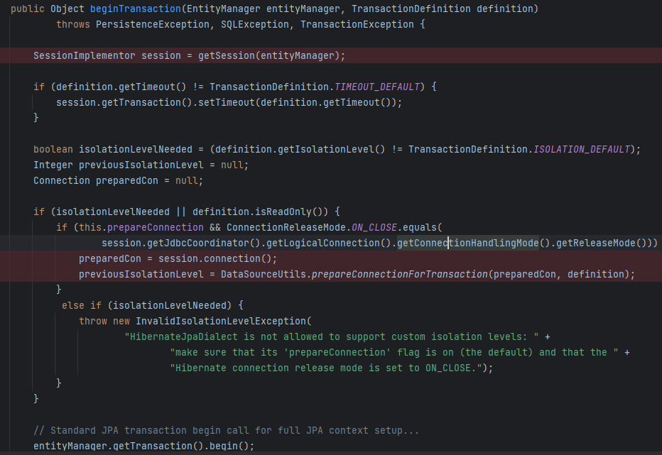This screenshot has height=455, width=662.
Task: Click isolationLevelNeeded variable declaration
Action: [136, 149]
